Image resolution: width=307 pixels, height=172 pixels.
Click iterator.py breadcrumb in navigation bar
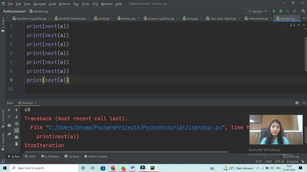coord(39,11)
